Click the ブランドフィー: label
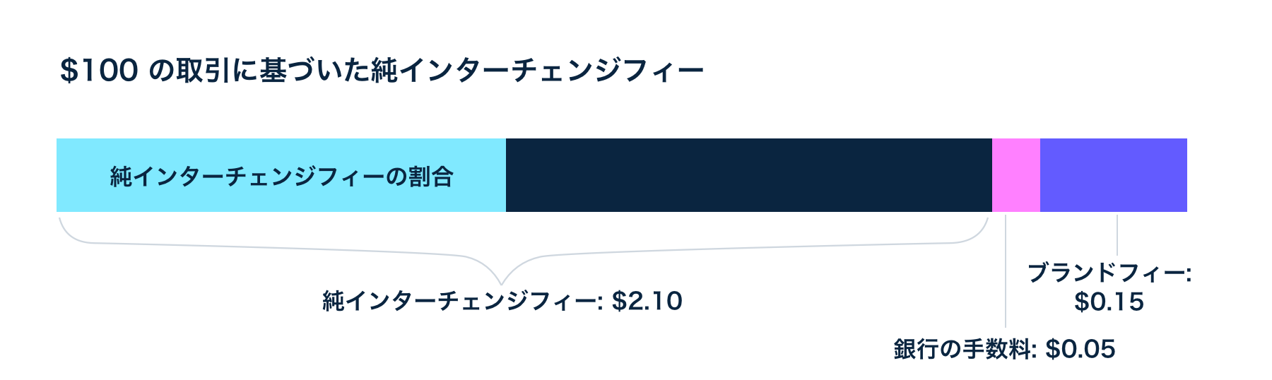1272x380 pixels. [x=1109, y=273]
